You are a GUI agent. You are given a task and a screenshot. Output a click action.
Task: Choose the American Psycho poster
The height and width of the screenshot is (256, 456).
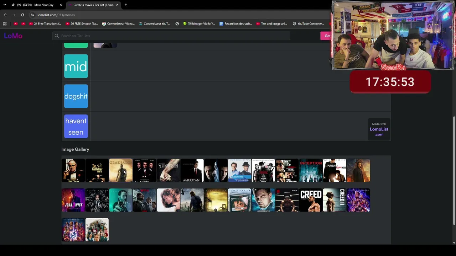192,171
